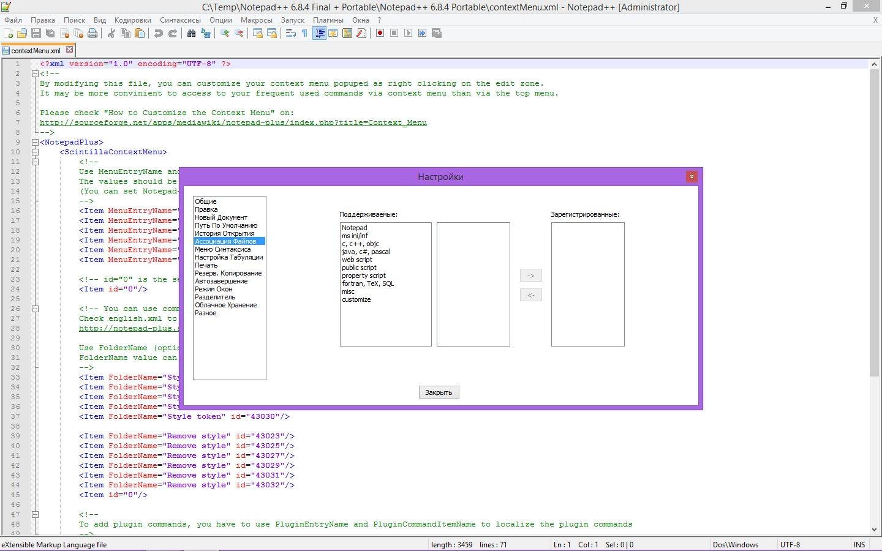The height and width of the screenshot is (551, 882).
Task: Collapse the comment fold at line 26
Action: coord(35,309)
